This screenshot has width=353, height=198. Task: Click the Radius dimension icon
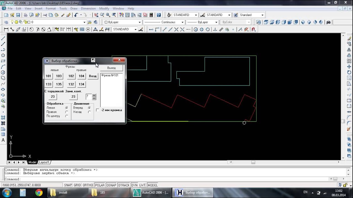pos(31,29)
